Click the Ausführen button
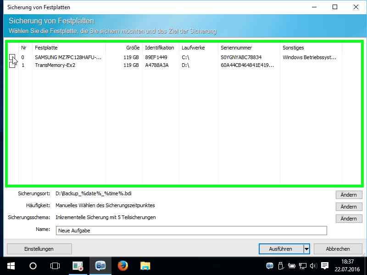 (x=281, y=249)
